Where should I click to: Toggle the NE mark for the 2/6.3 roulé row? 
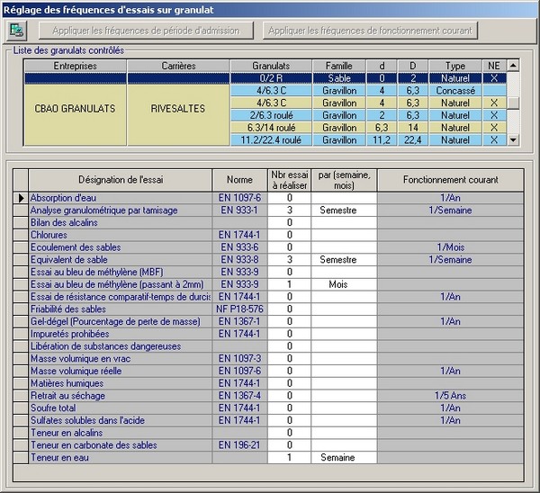click(x=492, y=115)
